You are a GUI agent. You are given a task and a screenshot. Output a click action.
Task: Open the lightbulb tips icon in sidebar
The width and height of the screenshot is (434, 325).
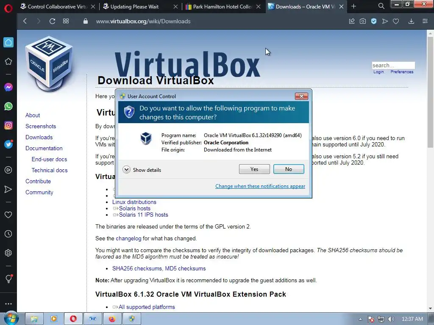pos(8,278)
